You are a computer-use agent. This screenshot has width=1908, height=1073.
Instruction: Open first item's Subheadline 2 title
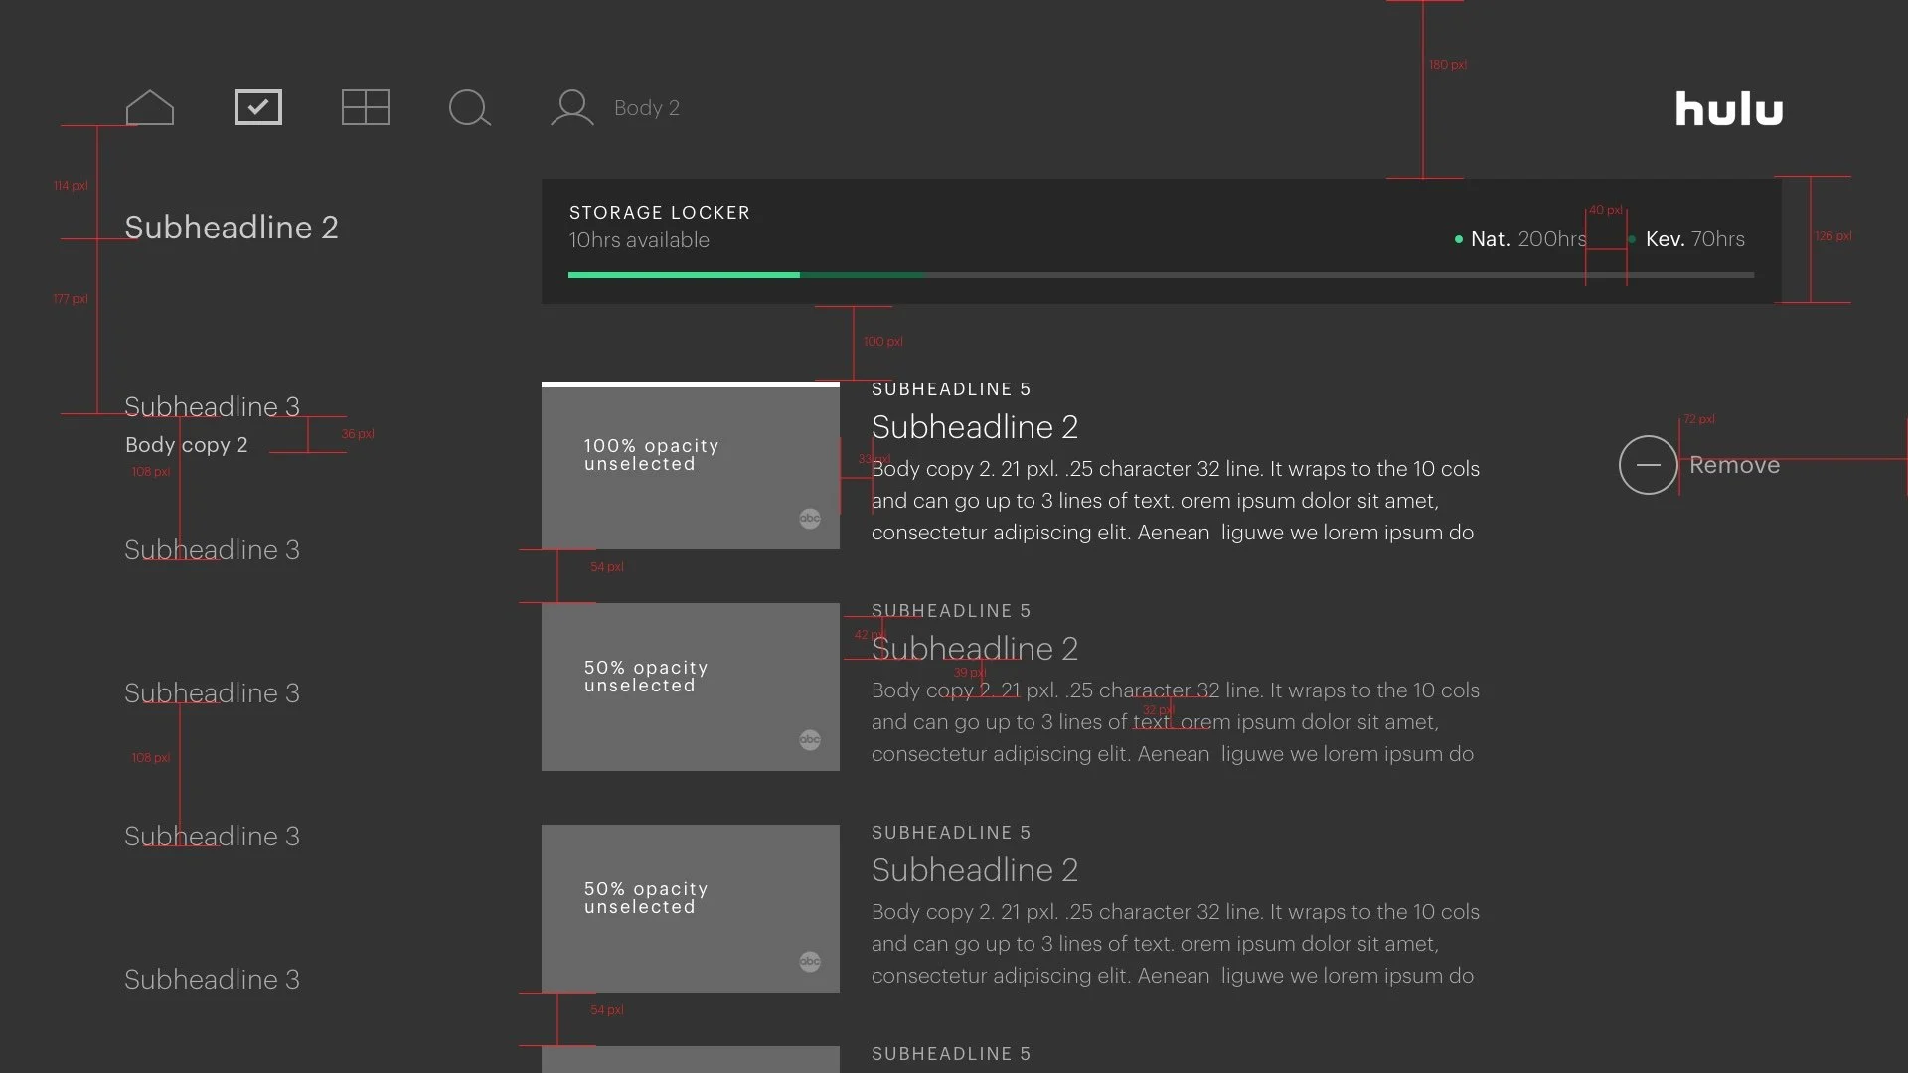(975, 427)
